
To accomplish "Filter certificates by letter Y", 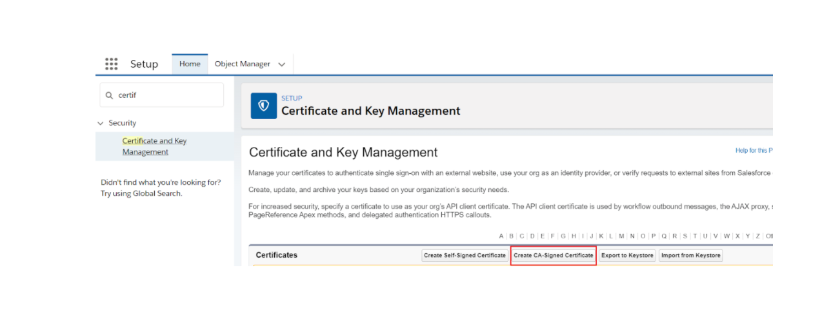I will tap(748, 236).
